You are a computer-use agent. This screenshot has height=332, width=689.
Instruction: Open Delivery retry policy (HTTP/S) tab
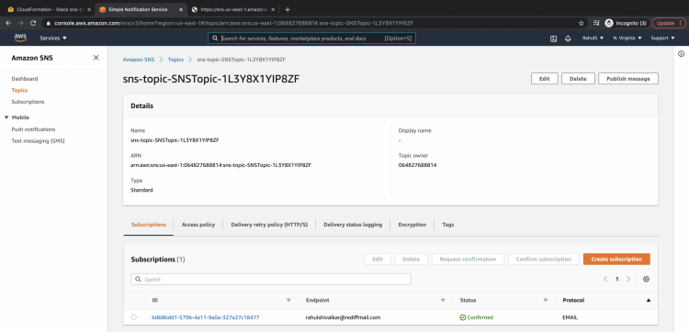click(x=269, y=225)
